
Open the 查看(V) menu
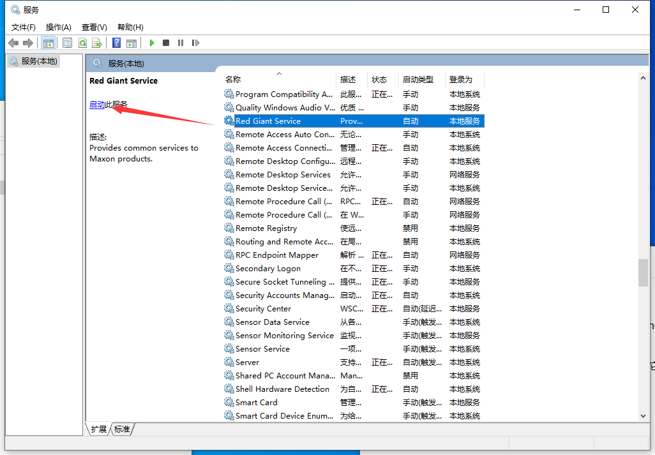(94, 27)
